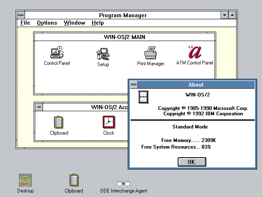Open the File menu

pyautogui.click(x=25, y=23)
